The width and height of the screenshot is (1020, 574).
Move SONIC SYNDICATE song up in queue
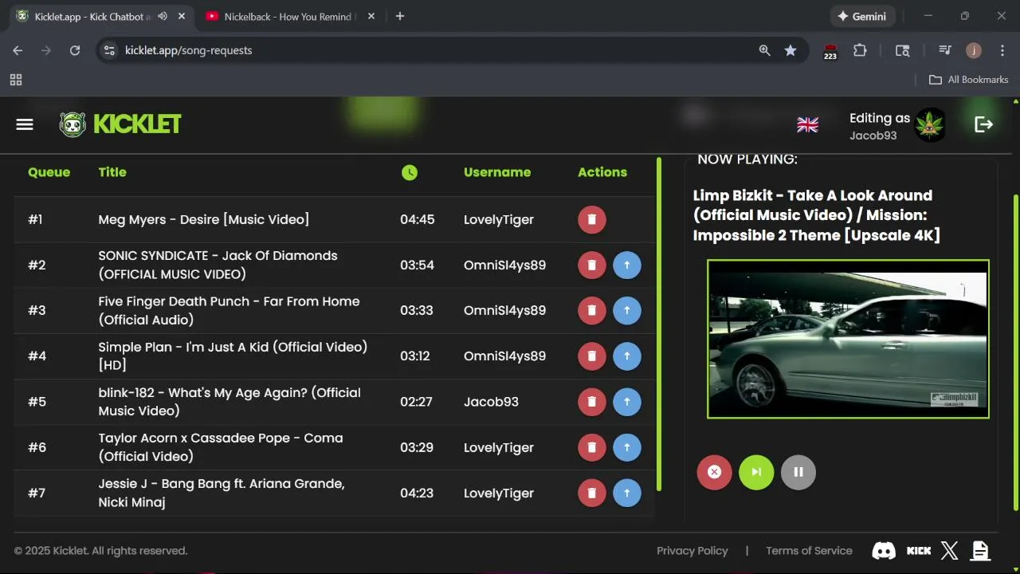point(627,265)
